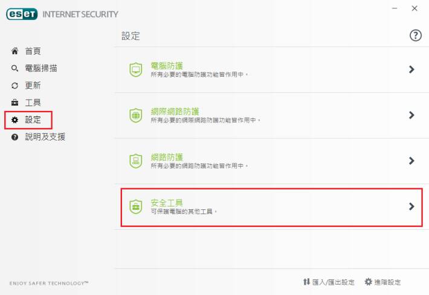Expand the 網際網路防護 chevron arrow
This screenshot has width=429, height=295.
[x=411, y=115]
